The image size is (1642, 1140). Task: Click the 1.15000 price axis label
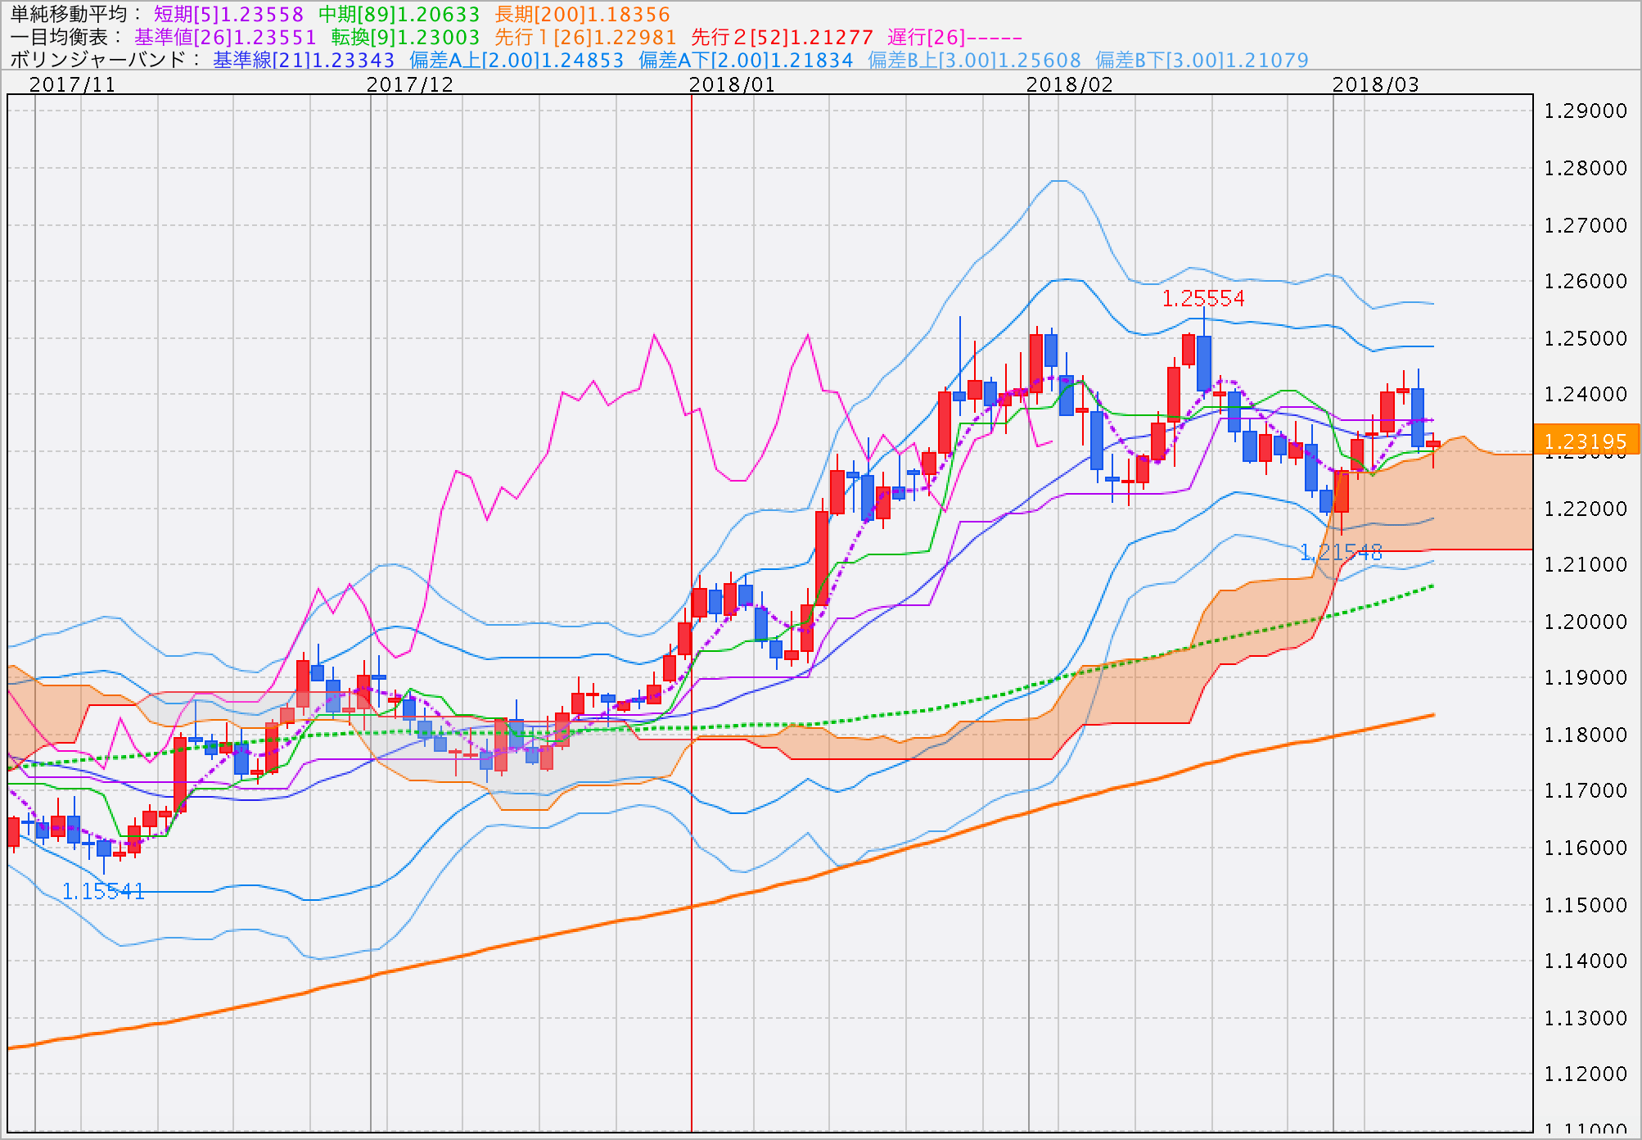[x=1586, y=905]
